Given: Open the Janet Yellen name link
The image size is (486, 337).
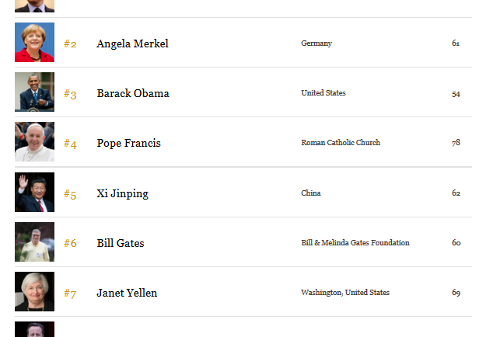Looking at the screenshot, I should coord(127,293).
